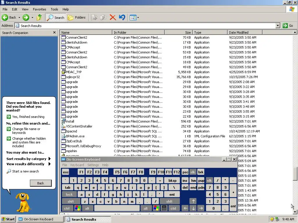Screen dimensions: 298x223
Task: Open the Tools menu
Action: coord(54,9)
